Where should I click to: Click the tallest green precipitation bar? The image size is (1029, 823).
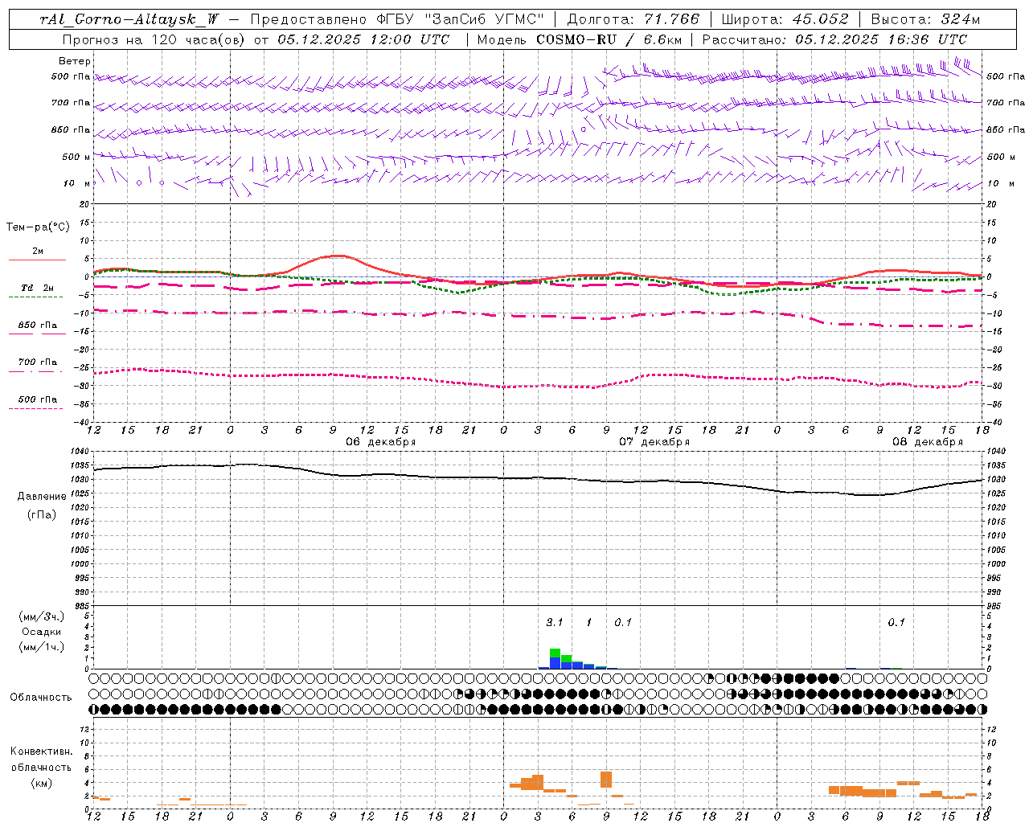555,653
